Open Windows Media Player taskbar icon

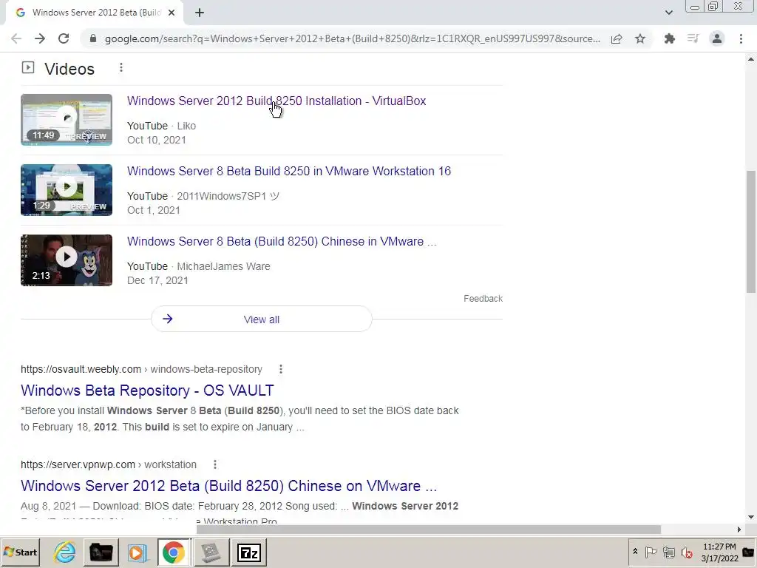pyautogui.click(x=137, y=552)
